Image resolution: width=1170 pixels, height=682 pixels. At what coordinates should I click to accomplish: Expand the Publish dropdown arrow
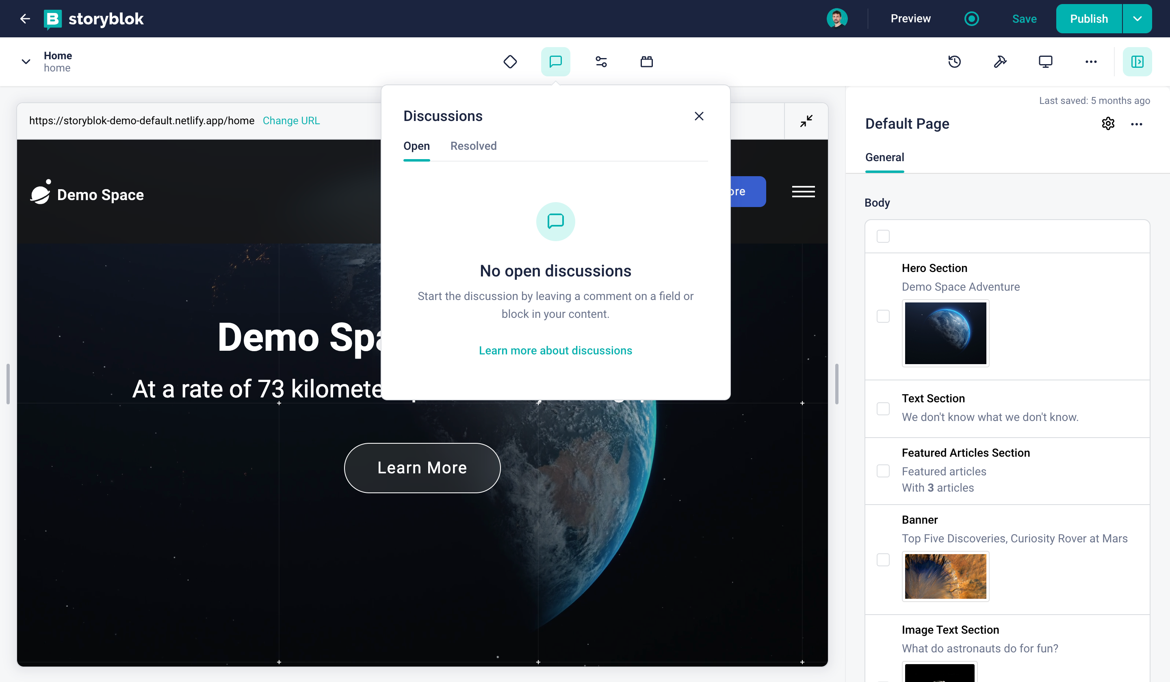point(1137,19)
